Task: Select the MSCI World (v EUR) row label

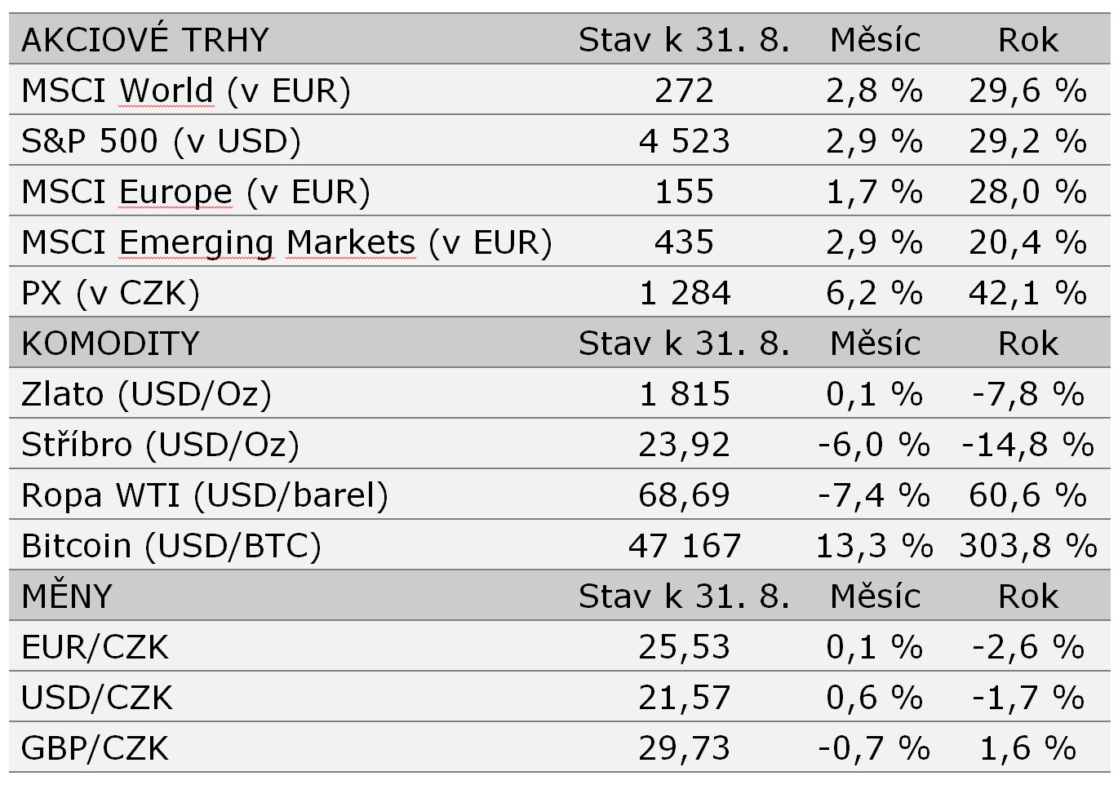Action: pyautogui.click(x=186, y=91)
